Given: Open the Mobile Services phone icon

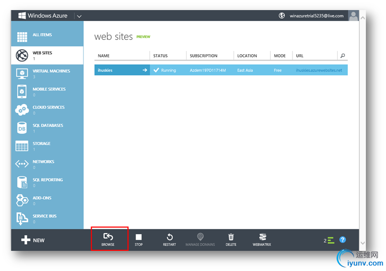Looking at the screenshot, I should pos(22,91).
